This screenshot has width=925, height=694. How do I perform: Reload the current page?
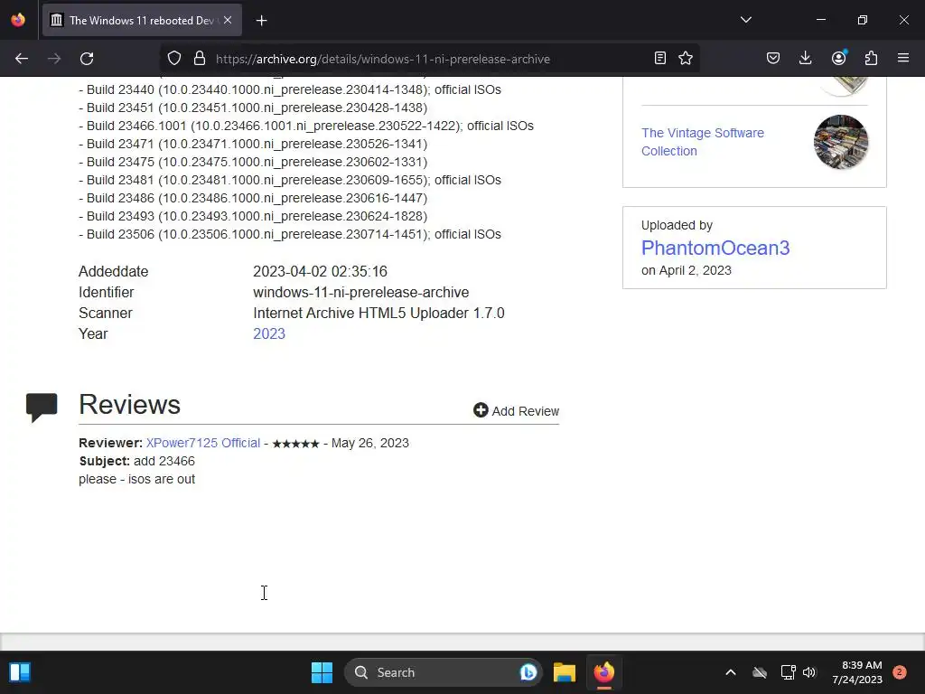tap(87, 59)
